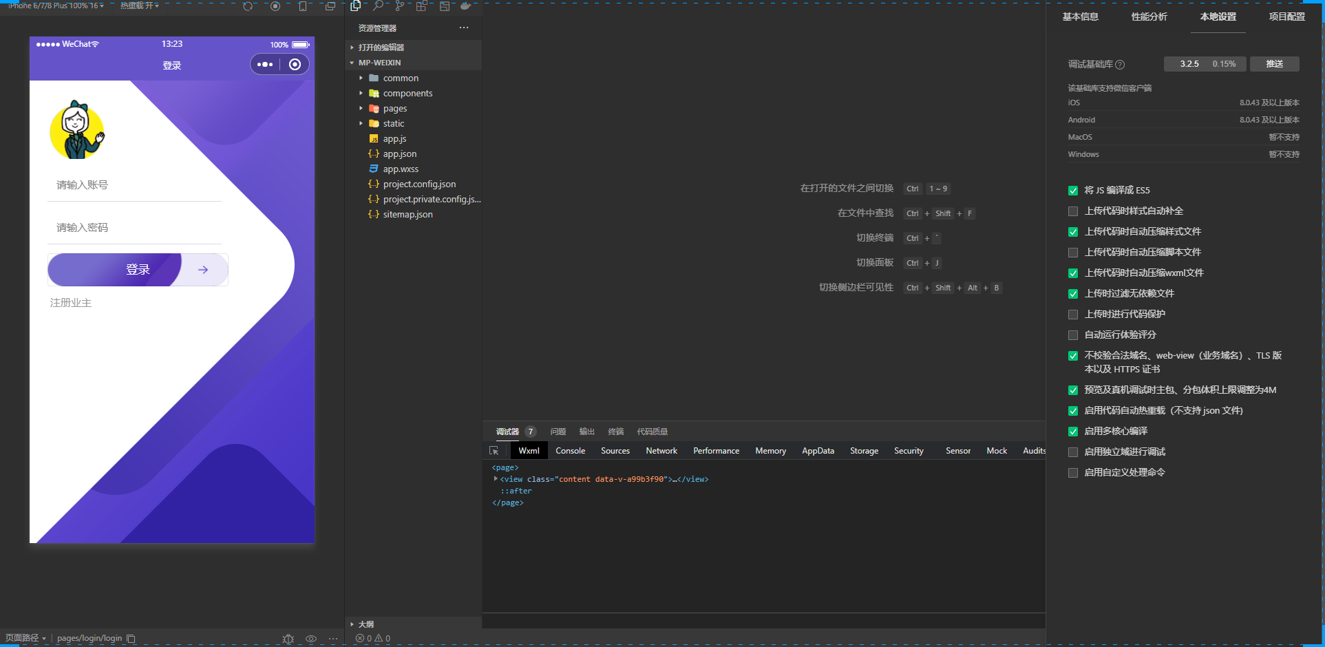Viewport: 1325px width, 647px height.
Task: Open the device model dropdown iPhone 6/7/8 Plus
Action: pyautogui.click(x=56, y=6)
